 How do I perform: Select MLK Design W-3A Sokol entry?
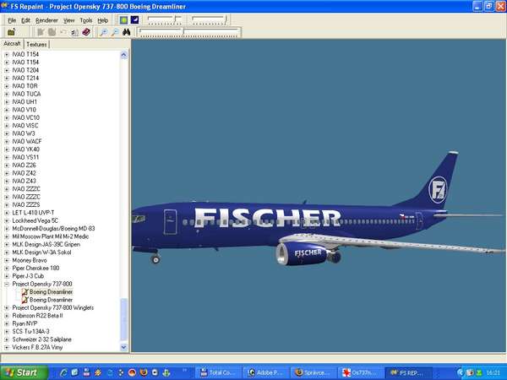point(41,252)
